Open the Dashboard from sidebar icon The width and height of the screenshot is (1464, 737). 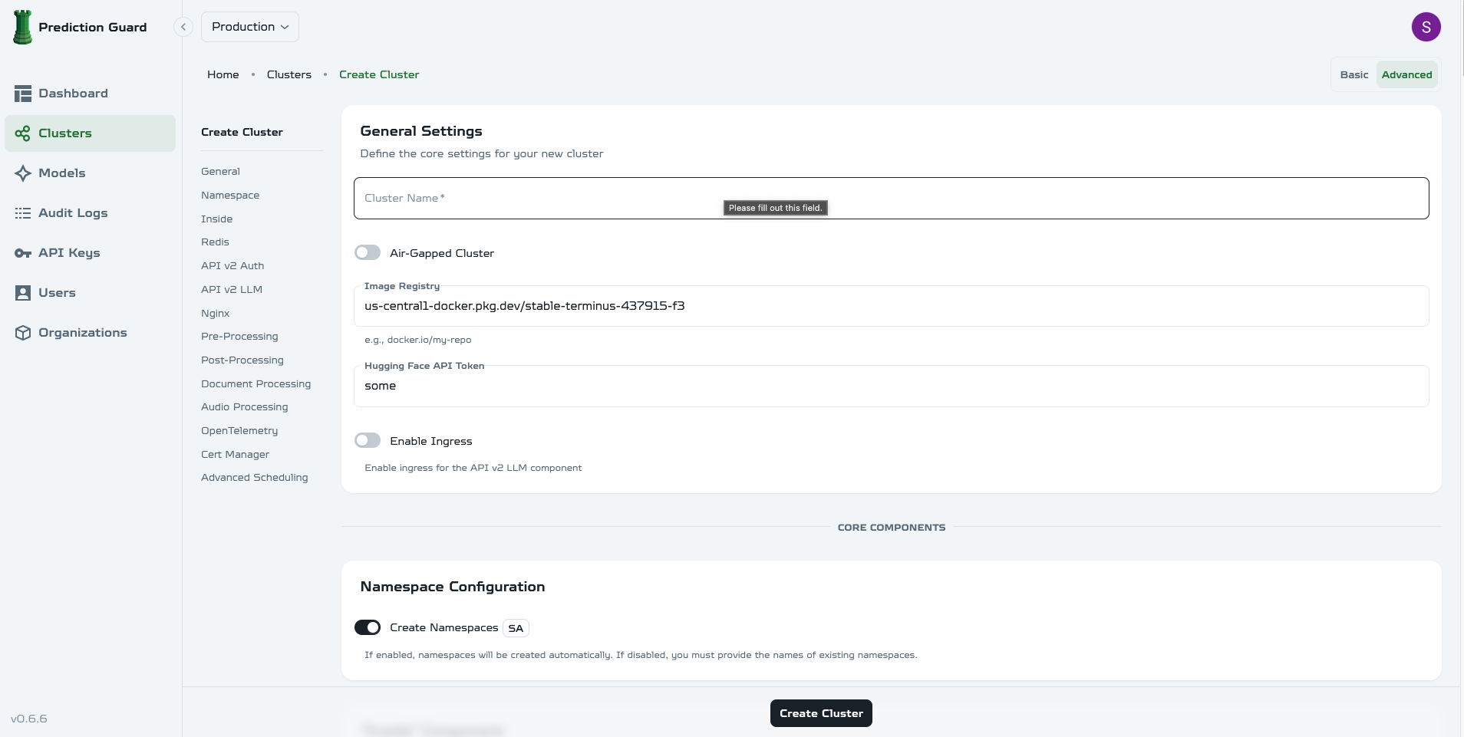[x=23, y=93]
